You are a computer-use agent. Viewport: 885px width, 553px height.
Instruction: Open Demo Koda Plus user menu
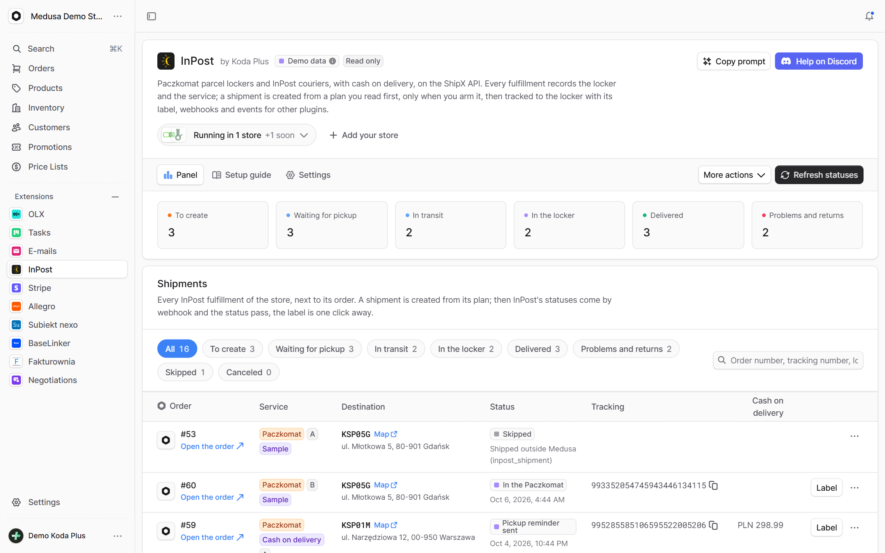(118, 536)
